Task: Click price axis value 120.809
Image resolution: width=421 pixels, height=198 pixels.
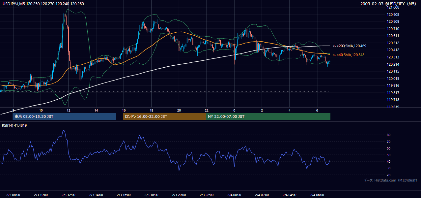Action: [393, 21]
